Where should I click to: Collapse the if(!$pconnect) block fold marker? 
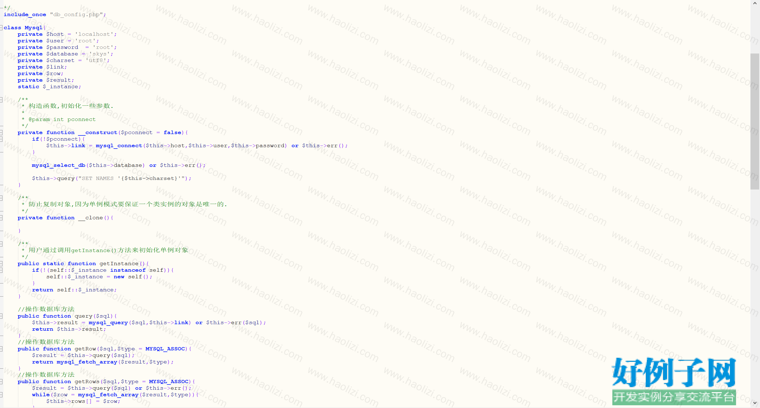[1, 139]
